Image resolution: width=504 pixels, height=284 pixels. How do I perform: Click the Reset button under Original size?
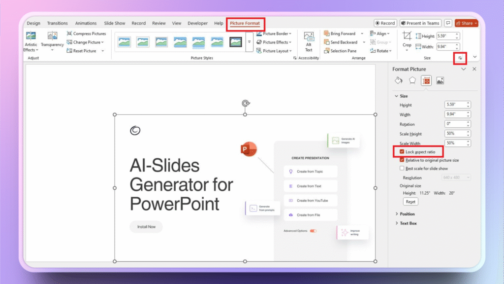(410, 201)
